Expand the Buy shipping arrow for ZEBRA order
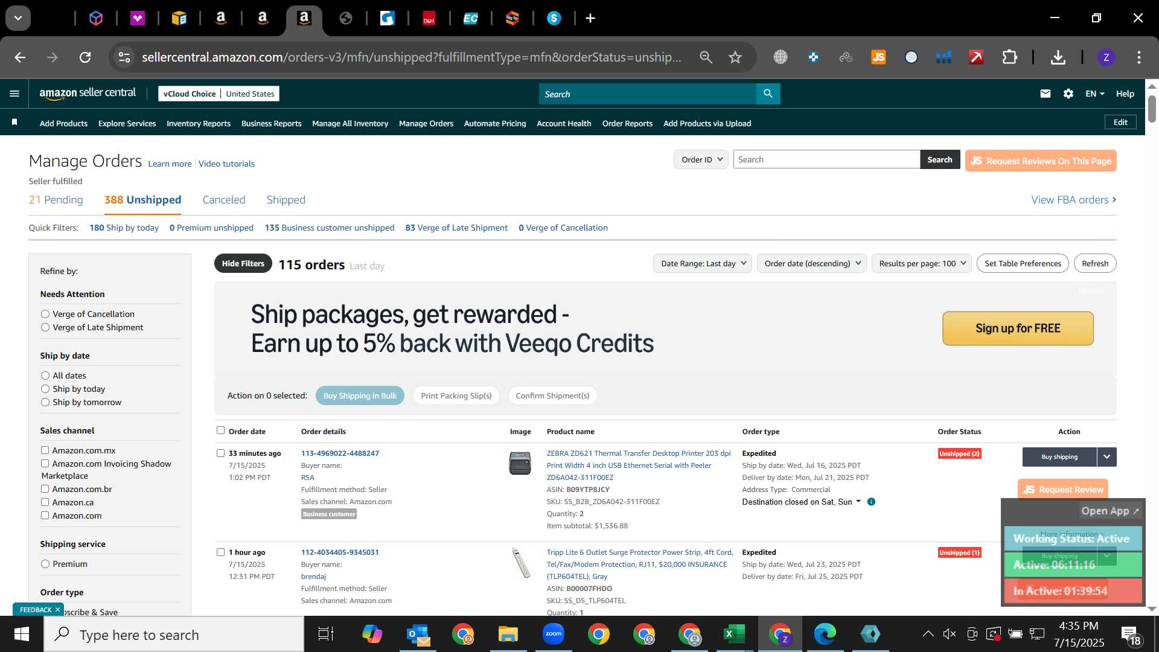This screenshot has height=652, width=1159. 1106,457
